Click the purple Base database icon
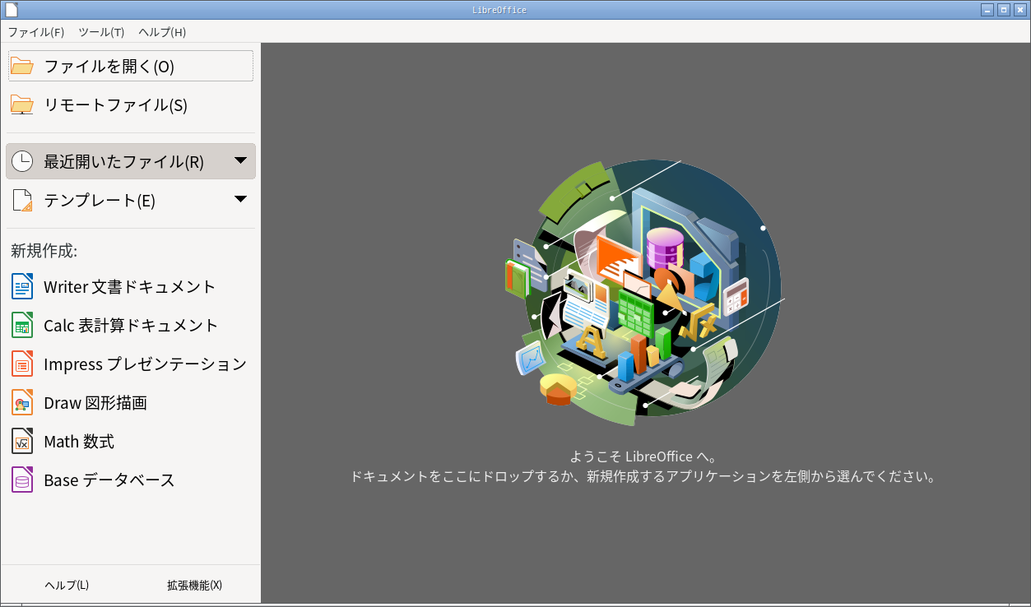This screenshot has width=1031, height=607. pyautogui.click(x=22, y=480)
